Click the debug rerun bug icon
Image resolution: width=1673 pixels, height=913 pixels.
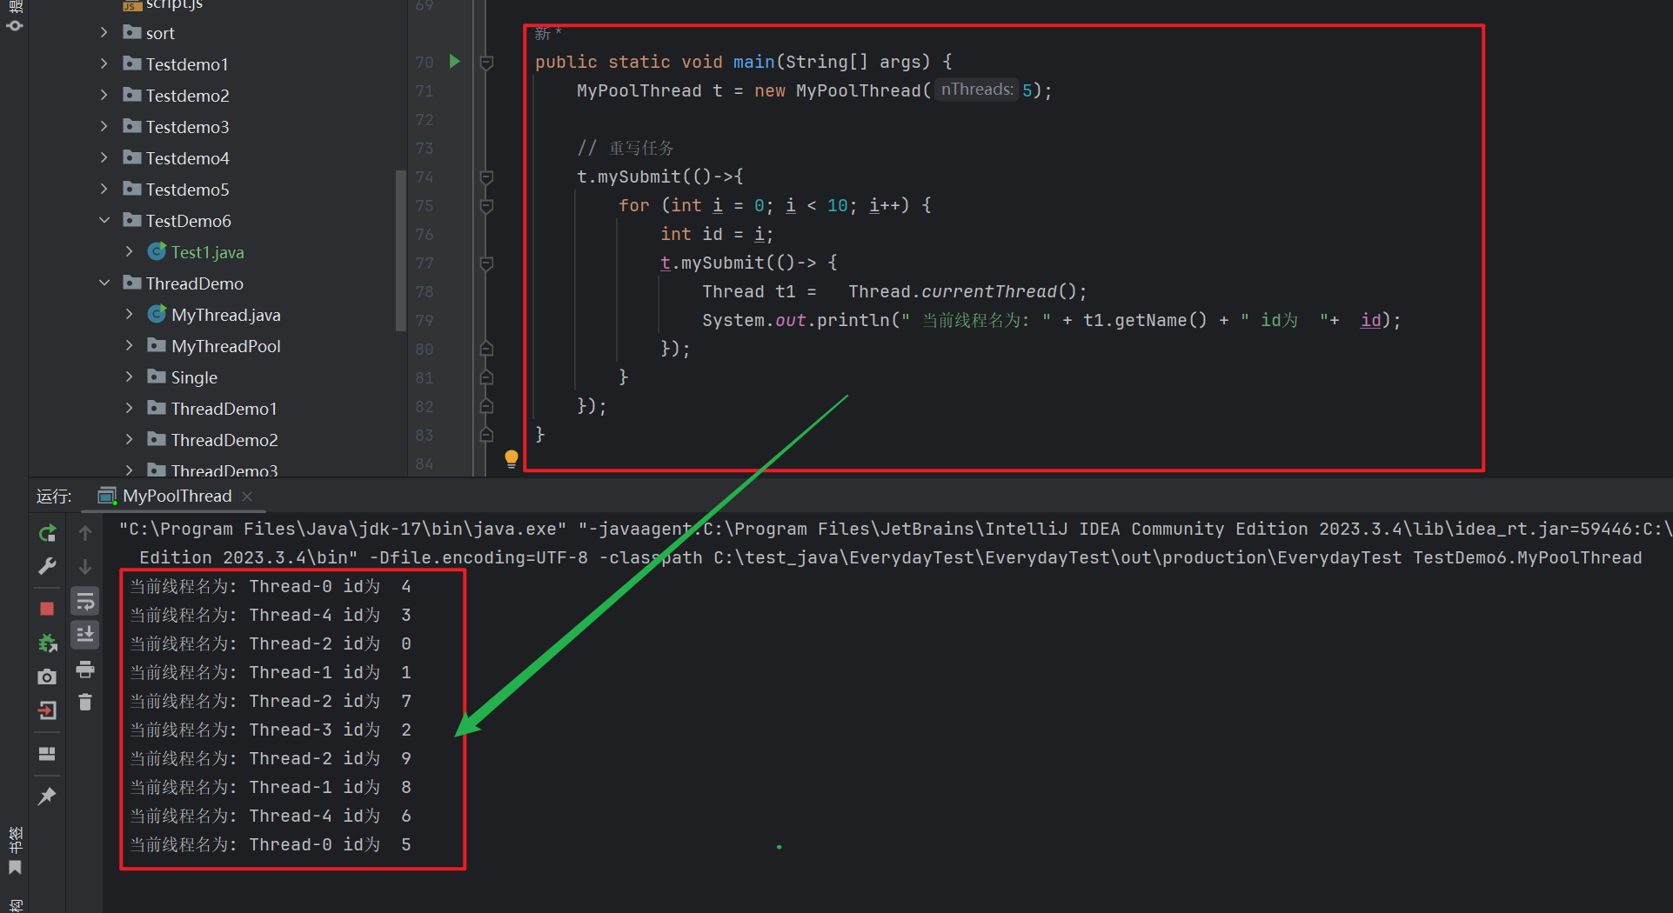[x=48, y=643]
